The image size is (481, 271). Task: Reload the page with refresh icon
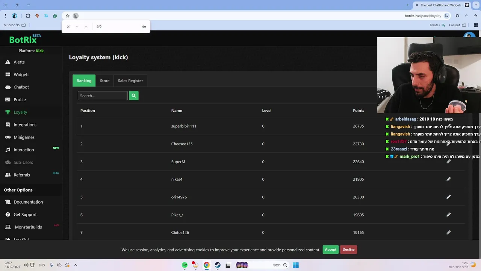[x=457, y=16]
